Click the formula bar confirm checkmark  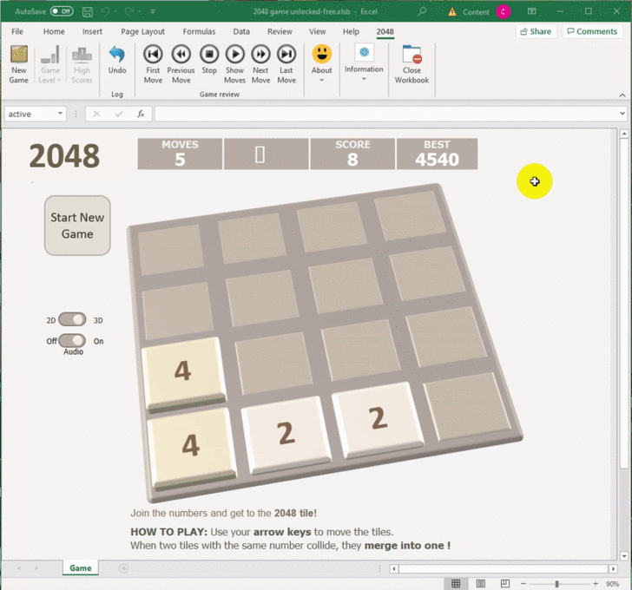[118, 114]
